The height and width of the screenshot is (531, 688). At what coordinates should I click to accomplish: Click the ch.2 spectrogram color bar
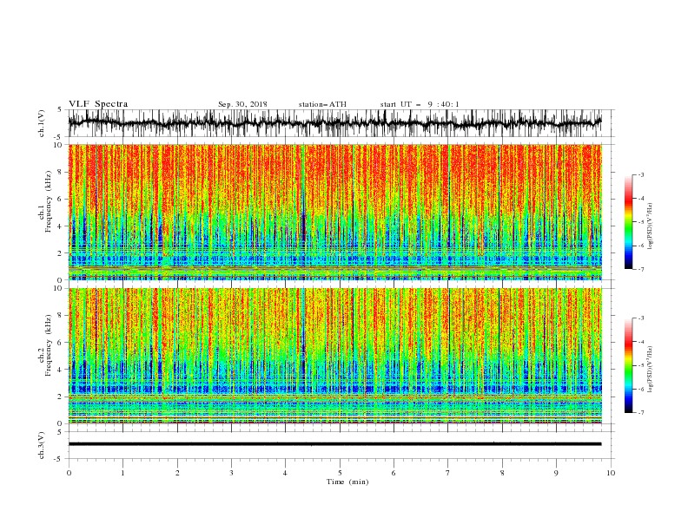pos(628,365)
